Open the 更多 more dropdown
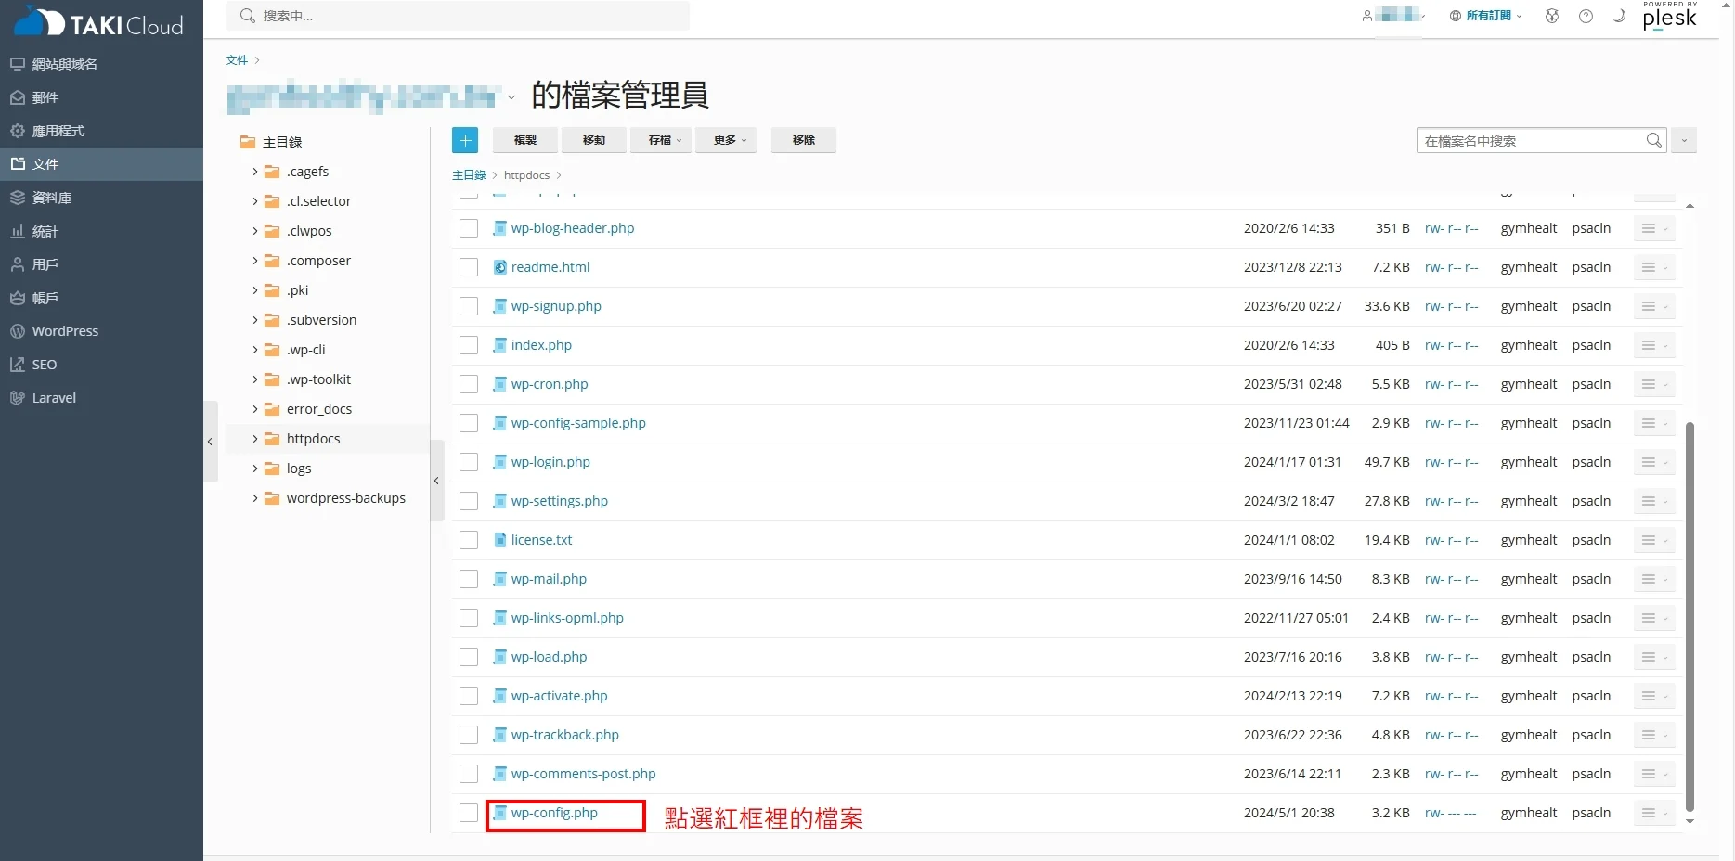This screenshot has height=861, width=1735. point(726,140)
